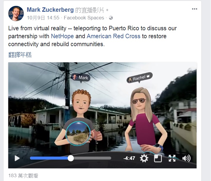This screenshot has width=211, height=181.
Task: Seek to the unplayed grey progress bar
Action: pos(92,158)
